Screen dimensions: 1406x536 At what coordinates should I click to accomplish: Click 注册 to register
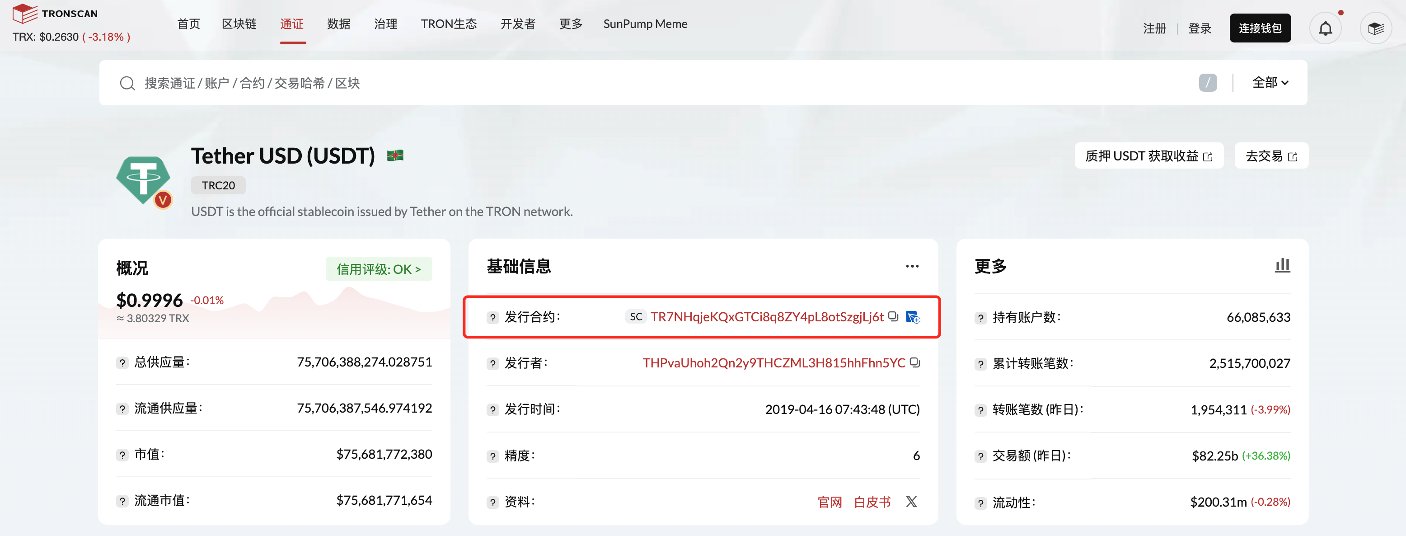click(1154, 28)
